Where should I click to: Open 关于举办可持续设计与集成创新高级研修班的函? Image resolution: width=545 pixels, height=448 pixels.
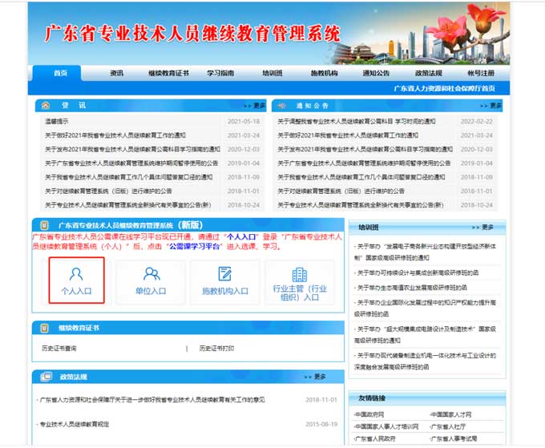417,272
